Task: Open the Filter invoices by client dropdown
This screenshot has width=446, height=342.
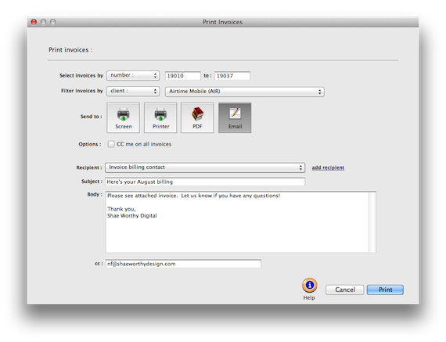Action: click(x=133, y=91)
